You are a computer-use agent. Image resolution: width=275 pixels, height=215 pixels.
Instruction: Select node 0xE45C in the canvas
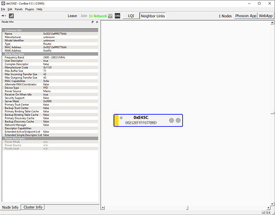148,120
